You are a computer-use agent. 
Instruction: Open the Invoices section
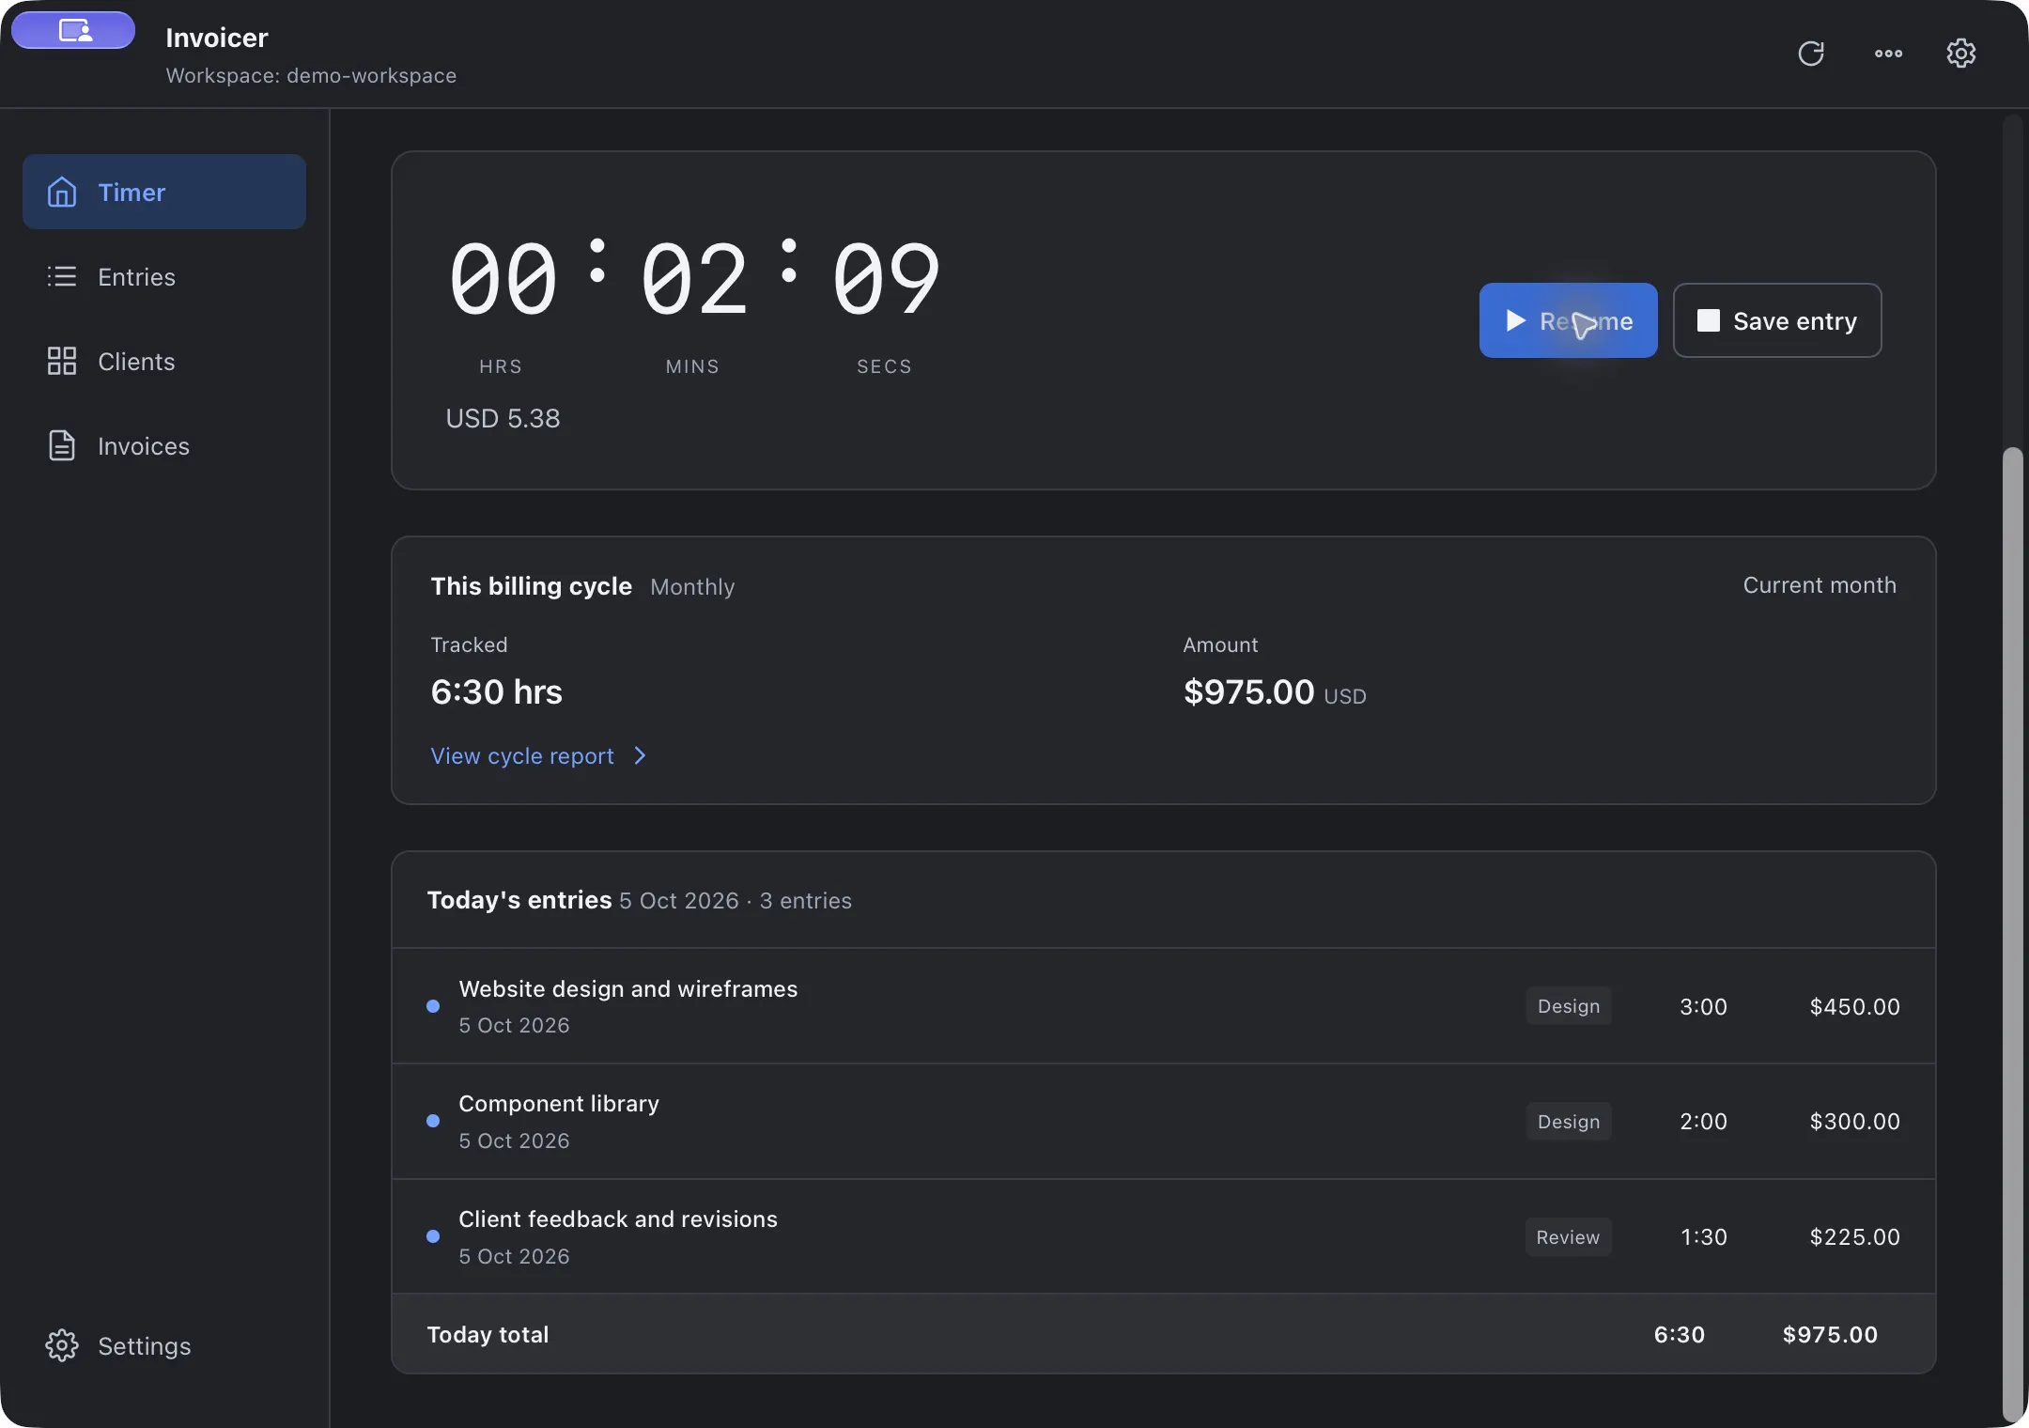[x=164, y=445]
